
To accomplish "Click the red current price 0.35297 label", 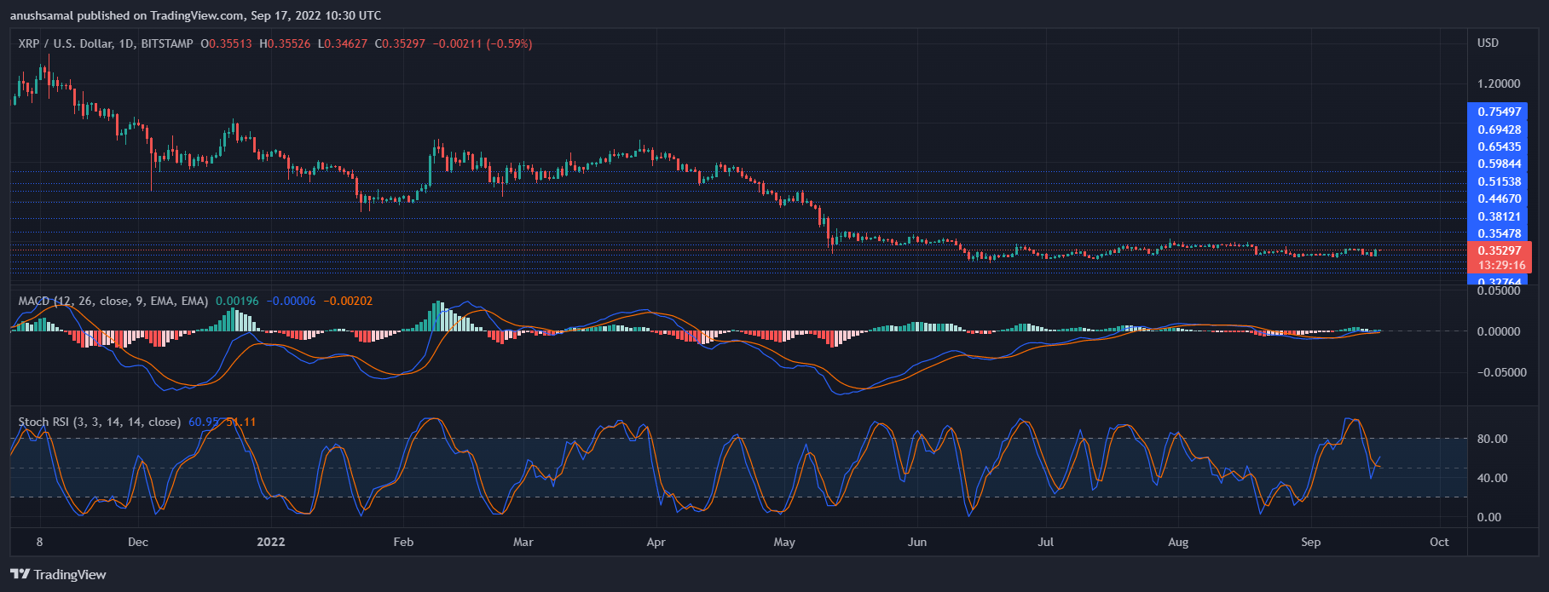I will [1499, 250].
